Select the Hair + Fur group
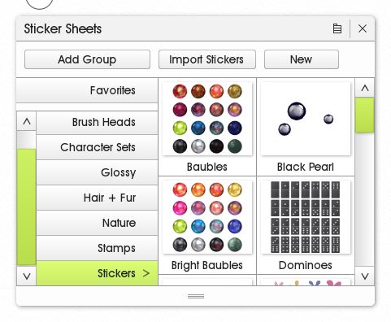Viewport: 391px width, 322px height. (97, 198)
